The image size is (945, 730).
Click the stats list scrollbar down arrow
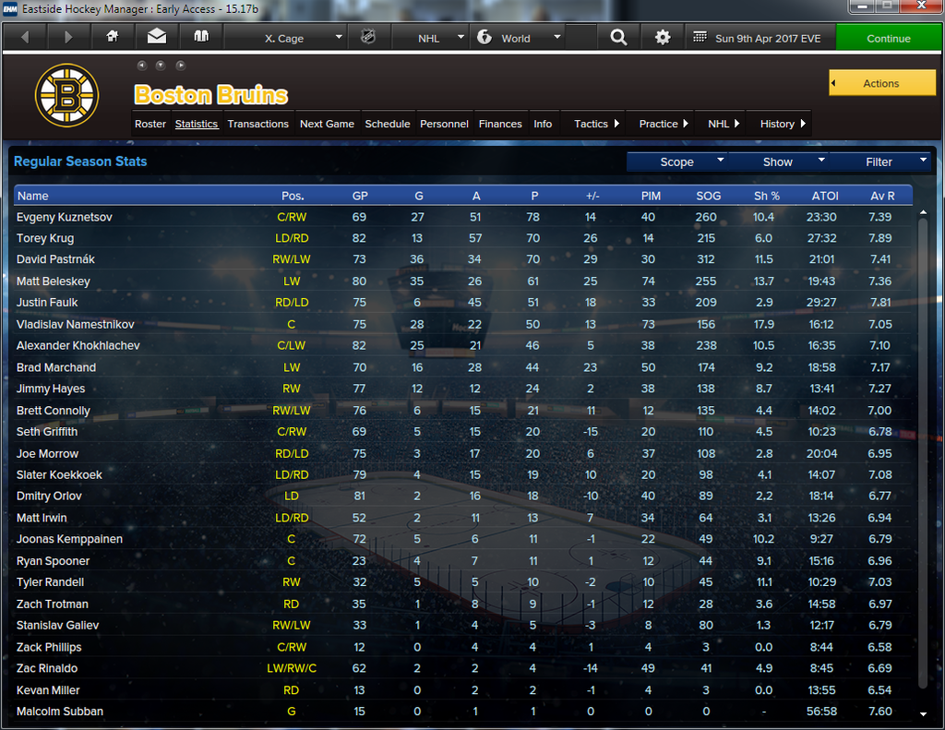923,714
